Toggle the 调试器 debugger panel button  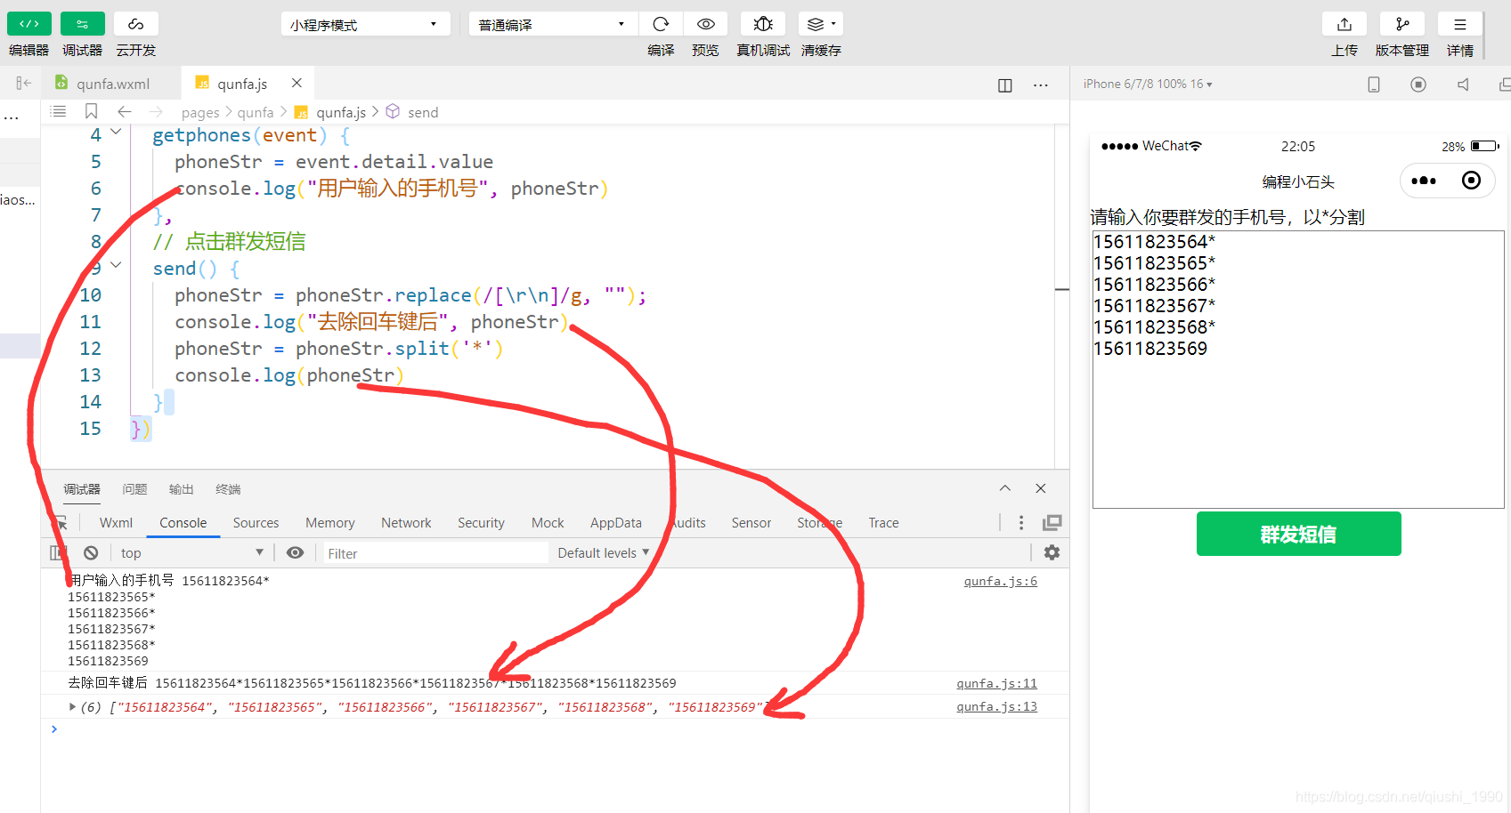click(83, 24)
